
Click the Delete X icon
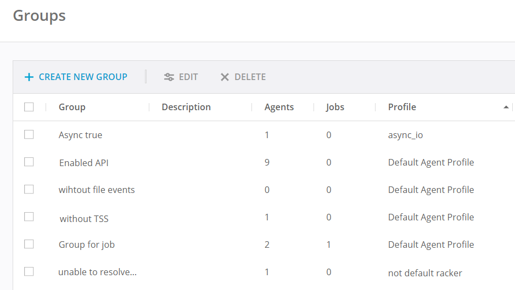pyautogui.click(x=225, y=77)
